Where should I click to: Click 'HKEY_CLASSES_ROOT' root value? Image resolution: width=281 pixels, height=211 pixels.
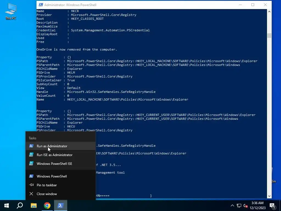[87, 19]
